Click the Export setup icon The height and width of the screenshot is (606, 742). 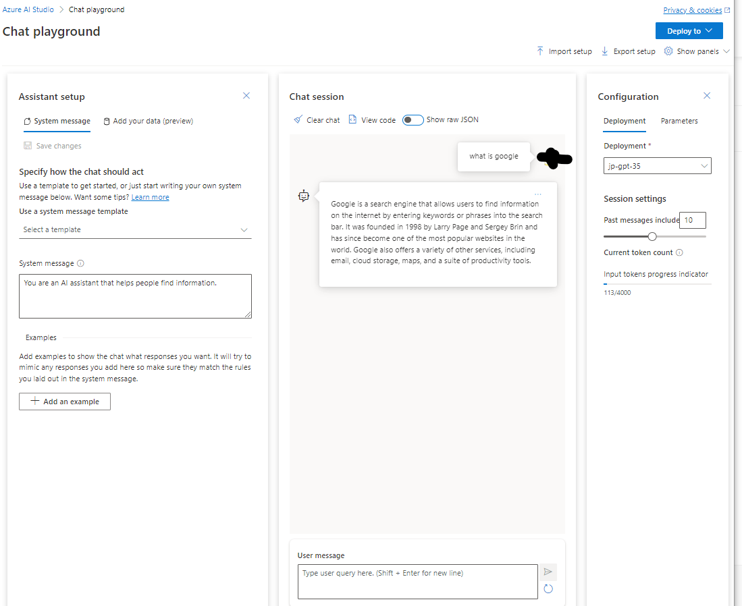(x=604, y=51)
